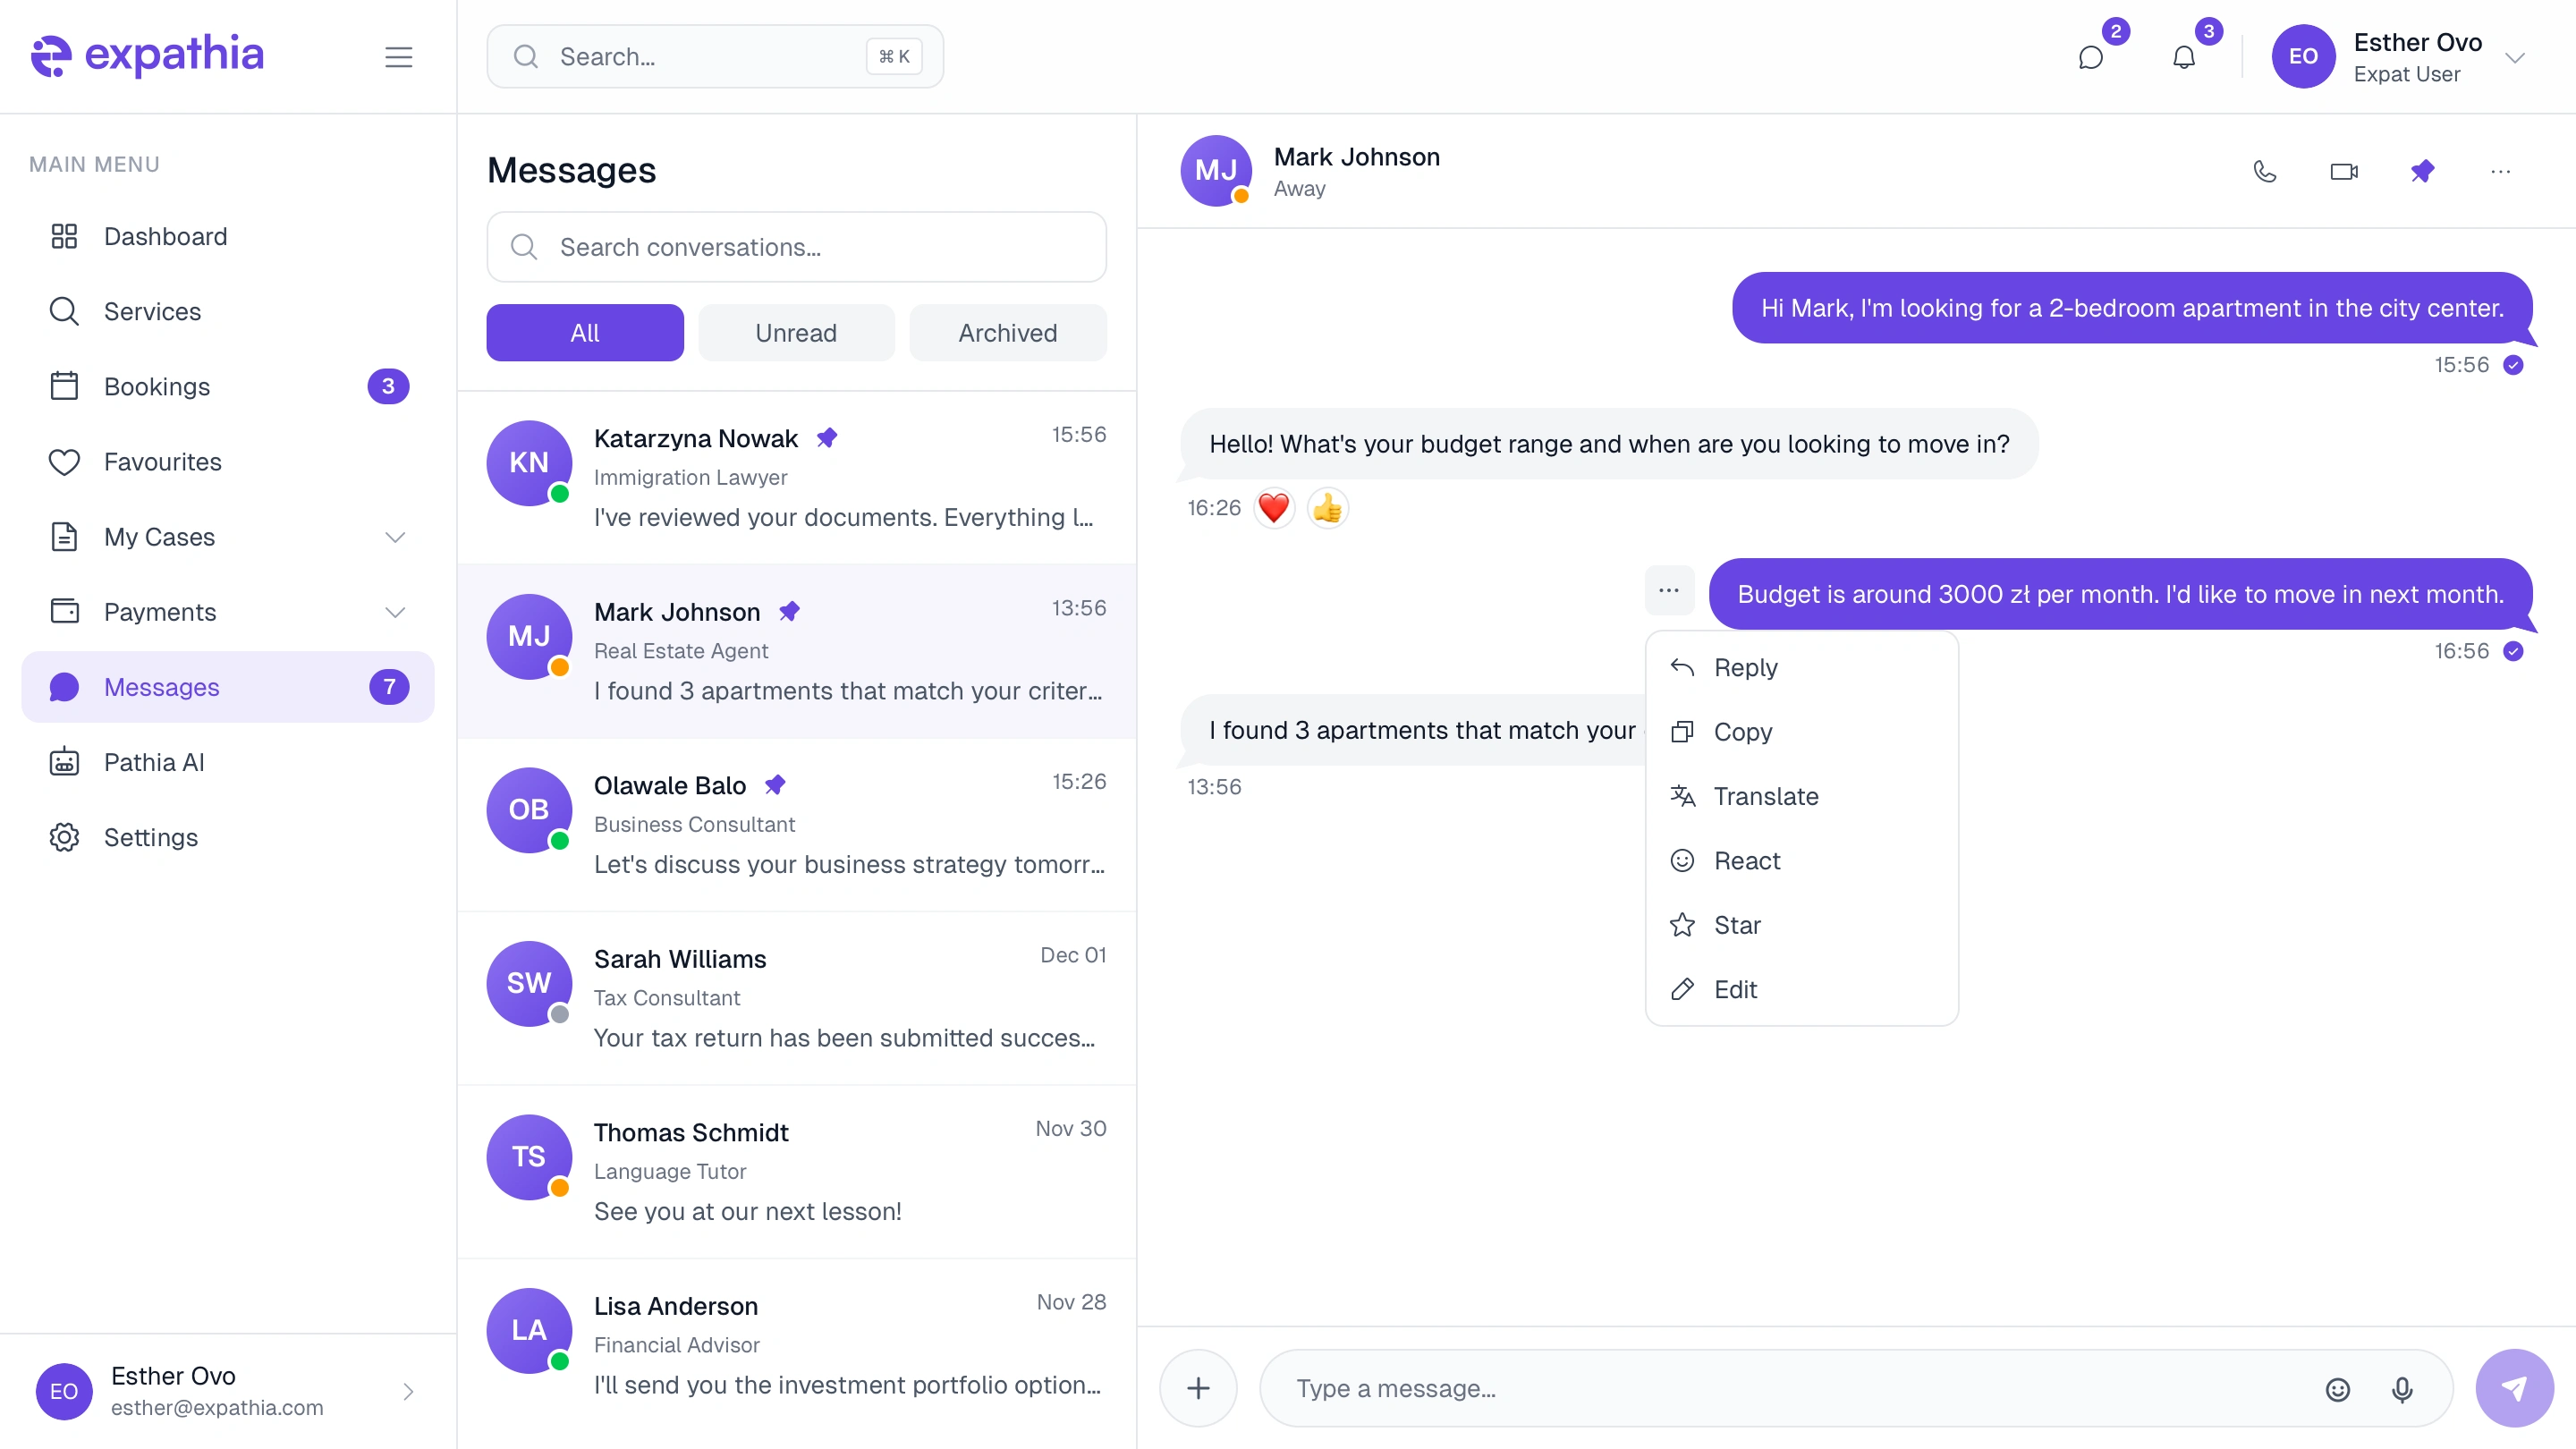Send message with paper plane button
Viewport: 2576px width, 1449px height.
(2514, 1388)
